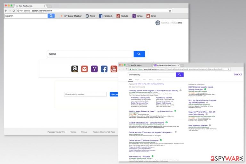The image size is (246, 164).
Task: Select the Web results tab
Action: pos(131,80)
